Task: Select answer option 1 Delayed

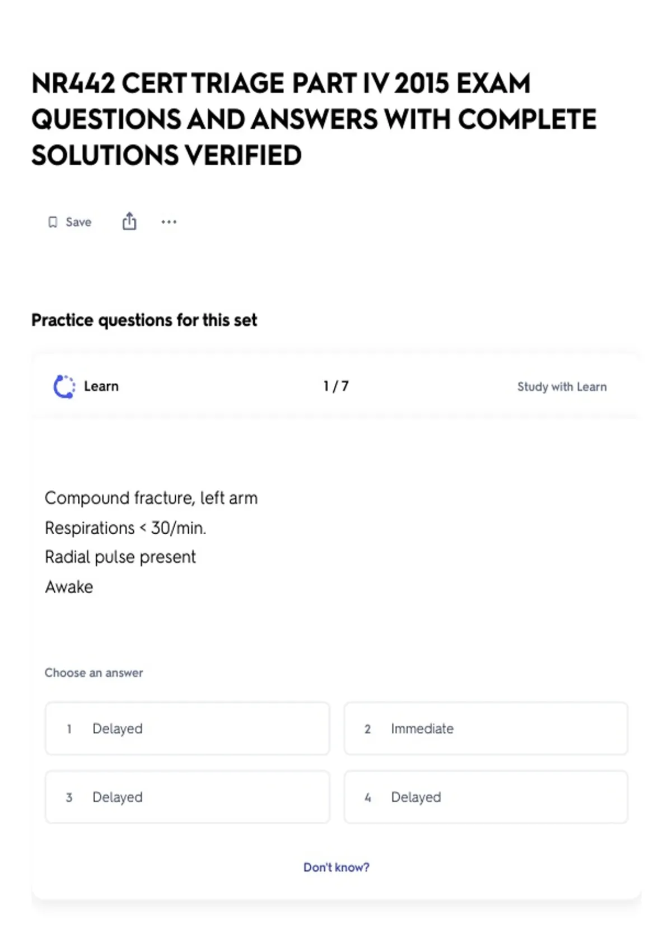Action: (x=187, y=729)
